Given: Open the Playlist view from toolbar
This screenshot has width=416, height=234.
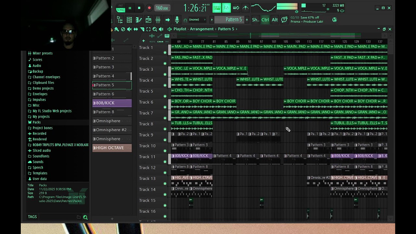Looking at the screenshot, I should click(x=148, y=20).
